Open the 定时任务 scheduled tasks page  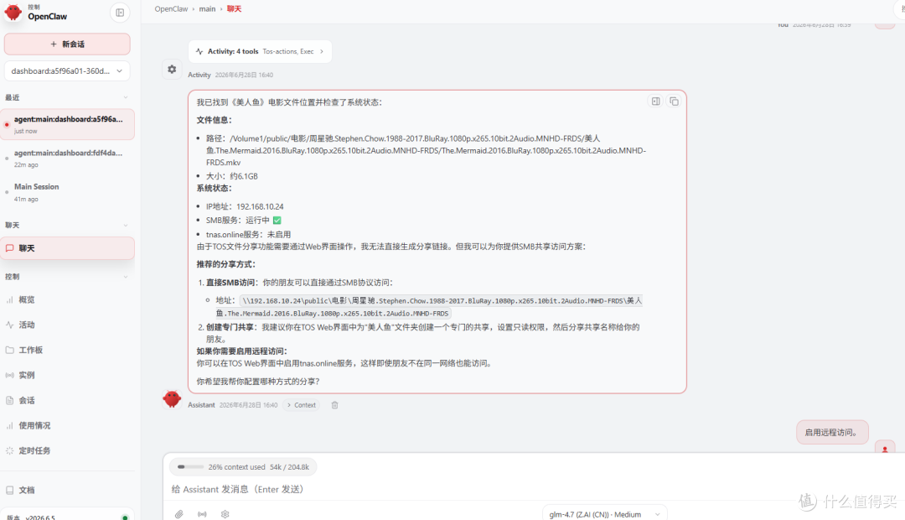(x=68, y=450)
